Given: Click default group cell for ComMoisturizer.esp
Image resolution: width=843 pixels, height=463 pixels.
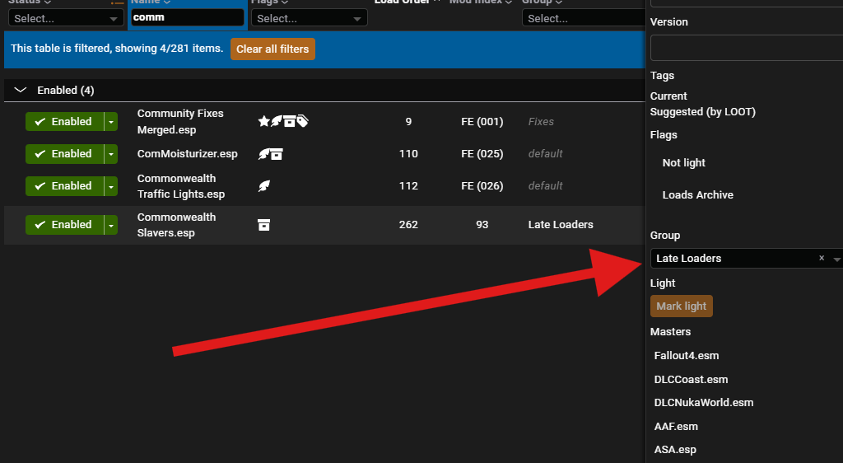Looking at the screenshot, I should click(545, 154).
